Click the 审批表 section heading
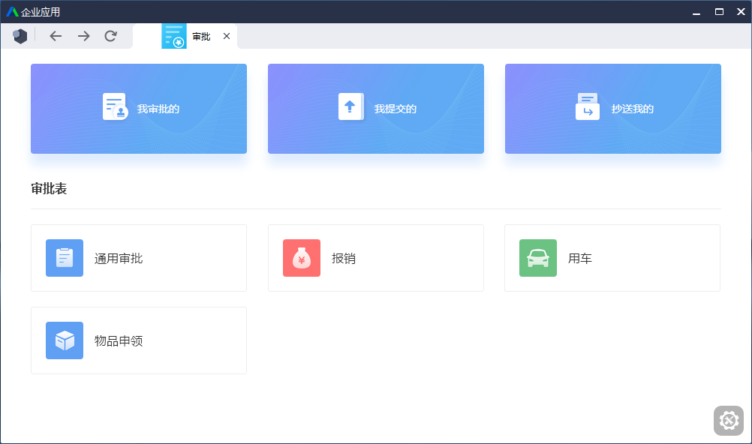The image size is (752, 444). pyautogui.click(x=49, y=188)
